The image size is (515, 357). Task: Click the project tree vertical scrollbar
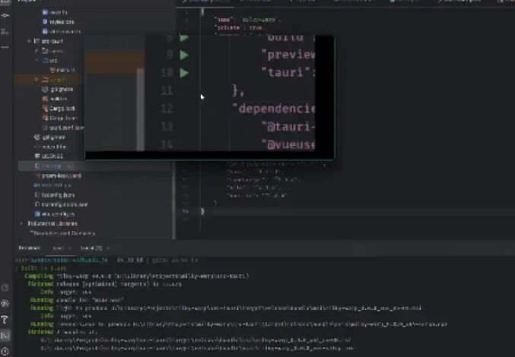173,201
